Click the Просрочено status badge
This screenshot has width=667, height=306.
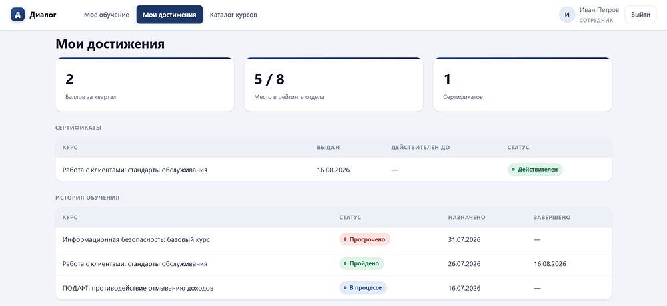[x=365, y=239]
